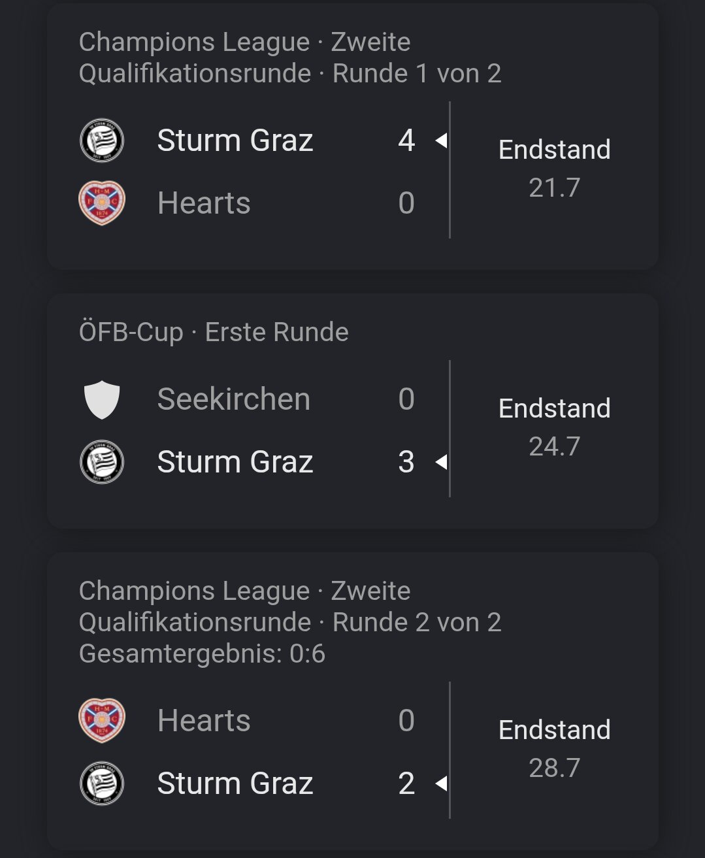The height and width of the screenshot is (858, 705).
Task: Click winner arrow beside score 3
Action: (x=441, y=462)
